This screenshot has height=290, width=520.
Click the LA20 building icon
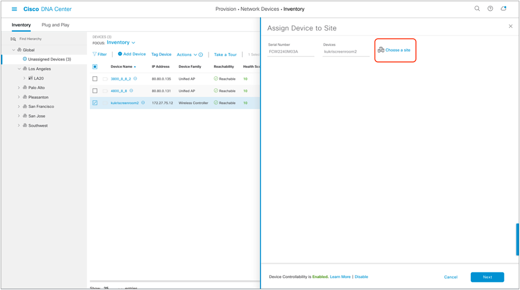(31, 78)
